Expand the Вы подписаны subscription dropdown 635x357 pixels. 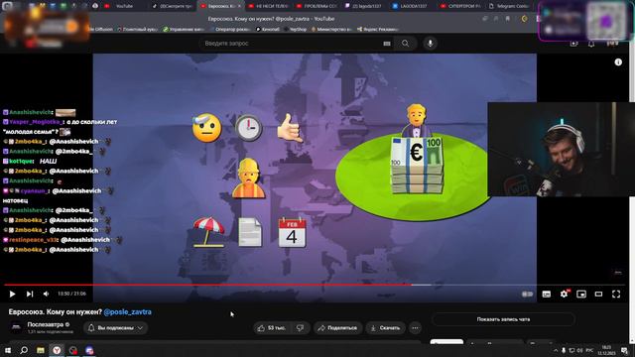115,328
